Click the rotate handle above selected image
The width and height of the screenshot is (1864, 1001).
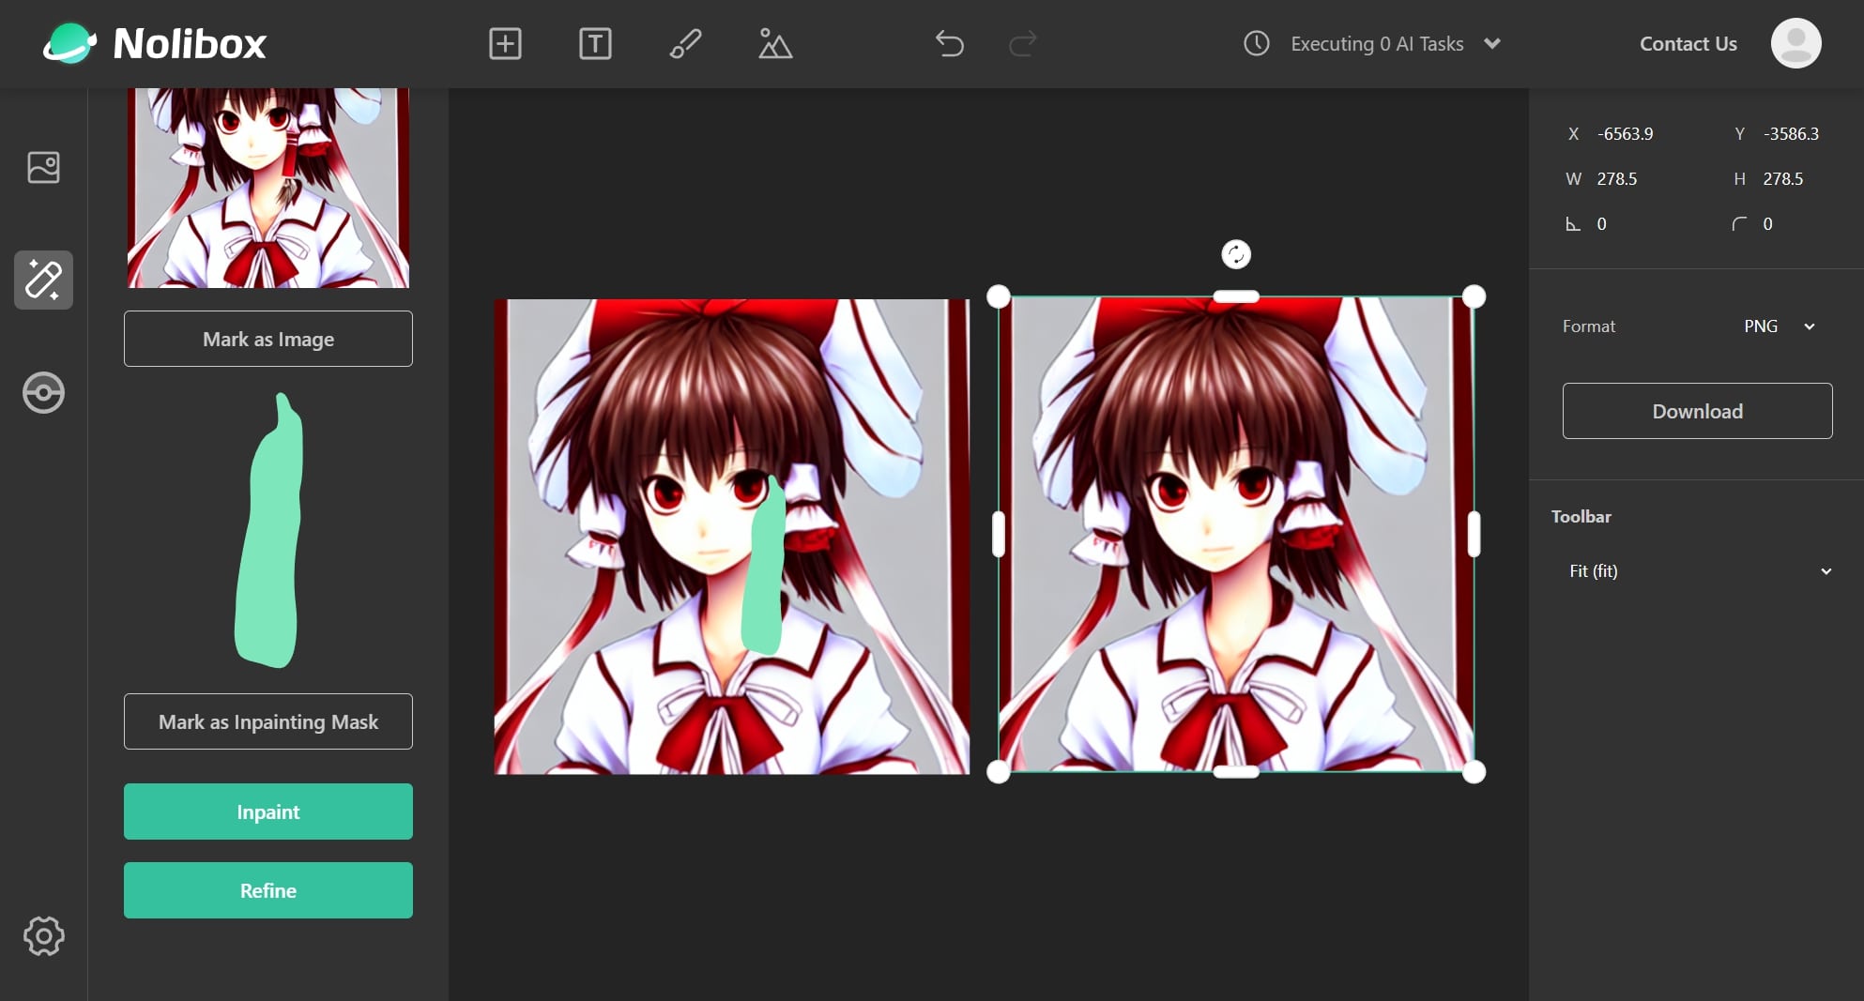coord(1236,254)
